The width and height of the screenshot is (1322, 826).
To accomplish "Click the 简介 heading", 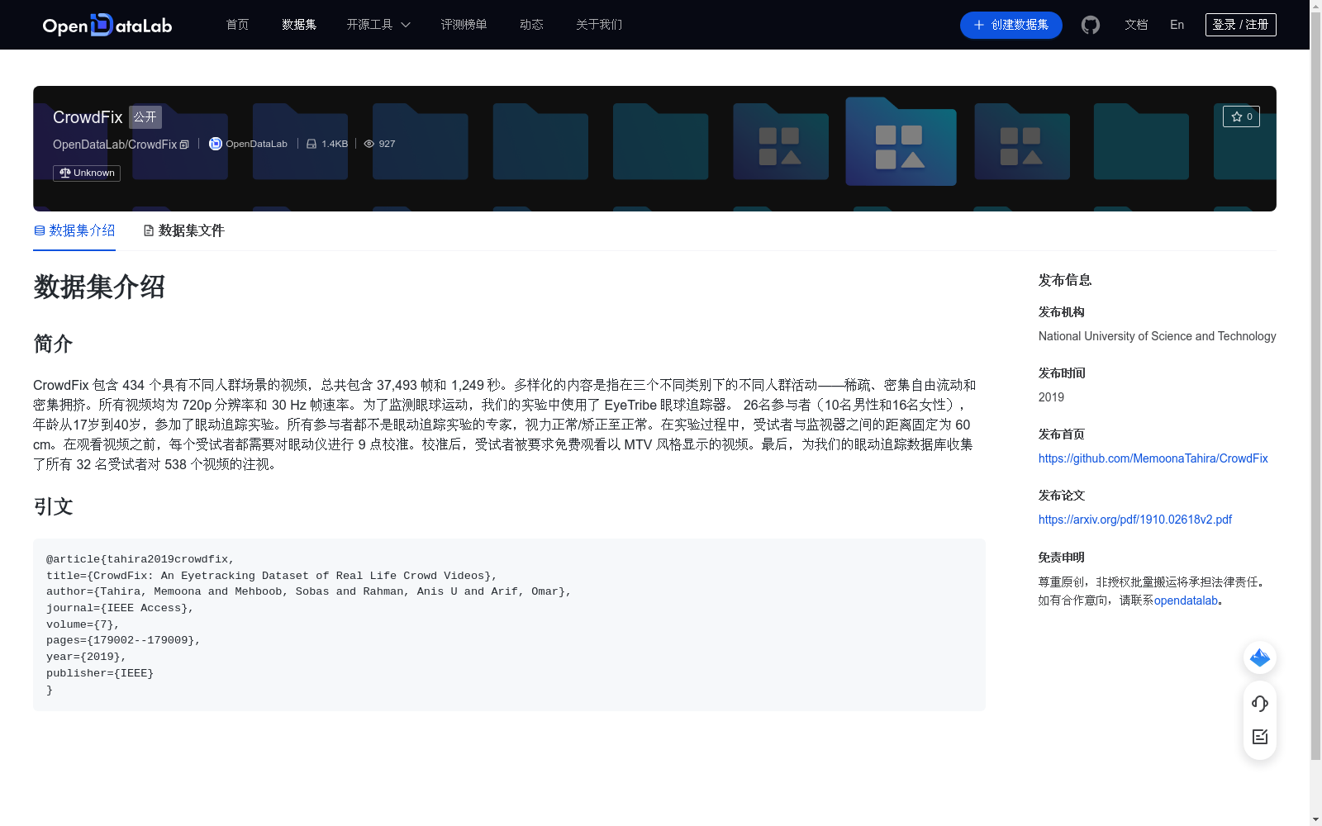I will click(x=54, y=344).
